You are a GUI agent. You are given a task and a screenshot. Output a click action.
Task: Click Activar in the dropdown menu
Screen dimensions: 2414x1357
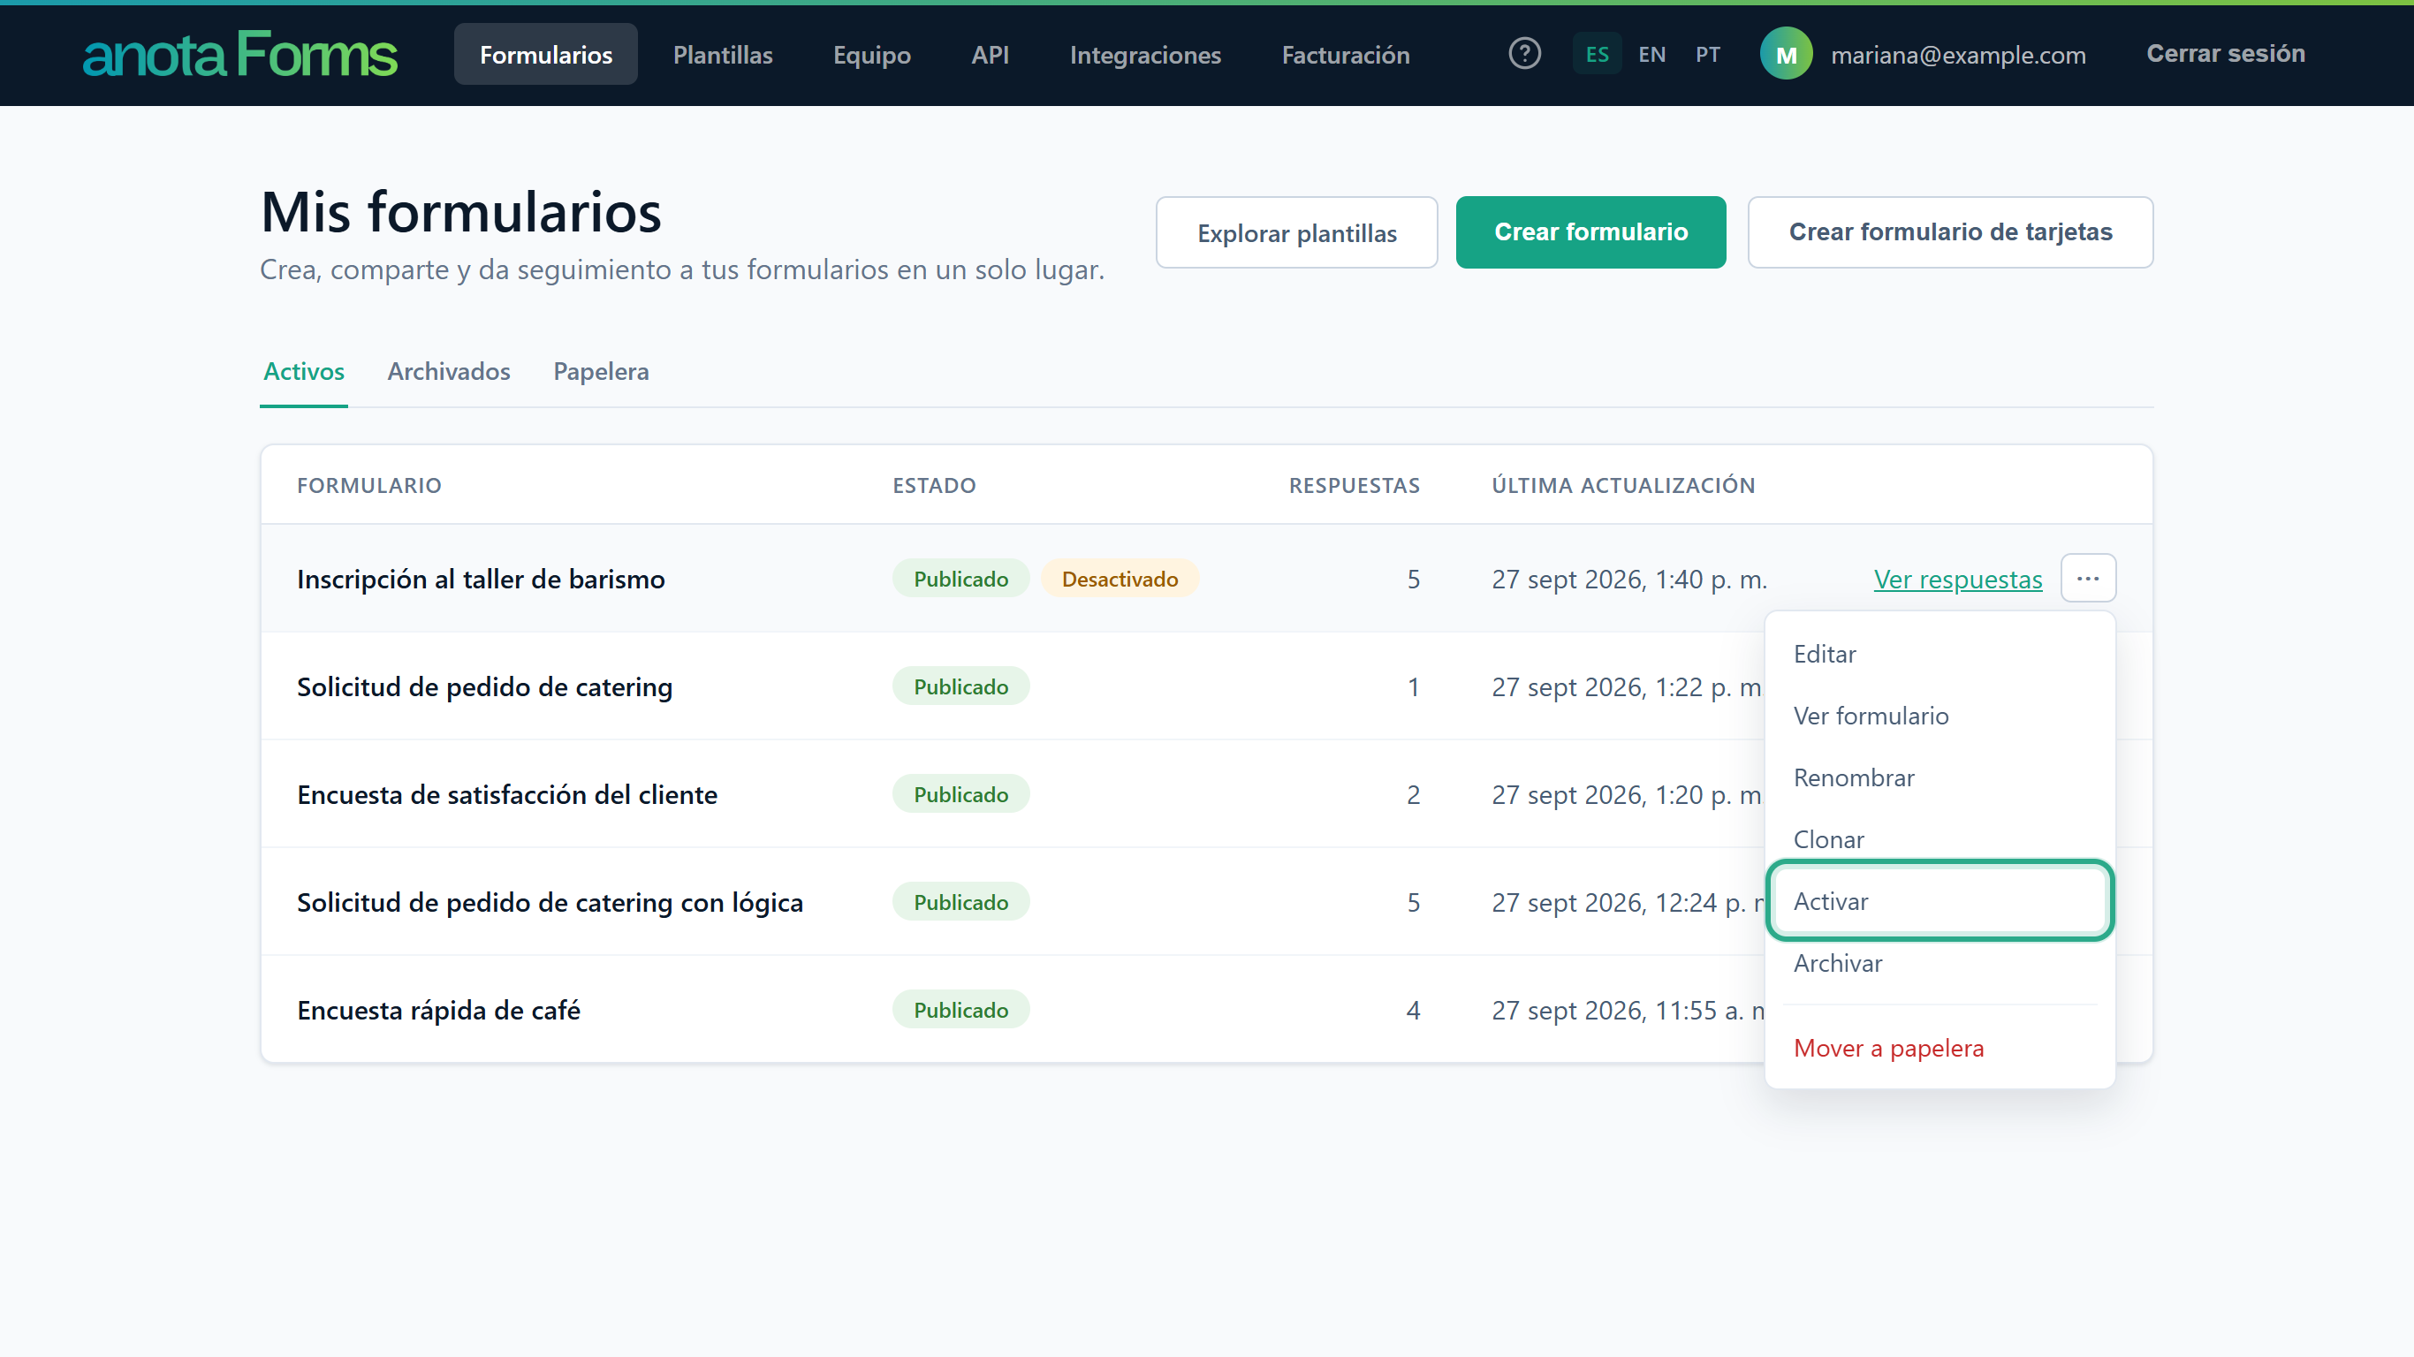pos(1940,900)
